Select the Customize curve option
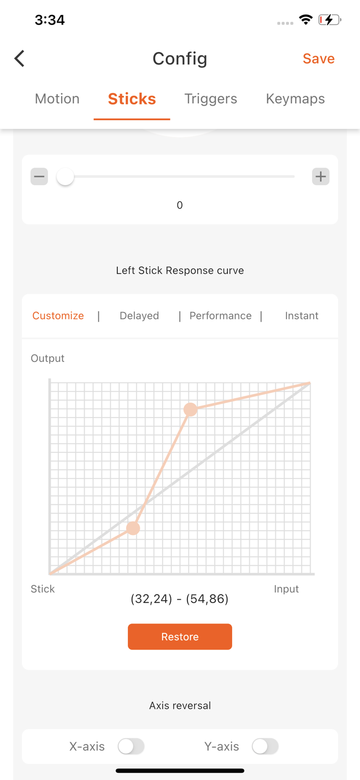Image resolution: width=360 pixels, height=780 pixels. 58,316
